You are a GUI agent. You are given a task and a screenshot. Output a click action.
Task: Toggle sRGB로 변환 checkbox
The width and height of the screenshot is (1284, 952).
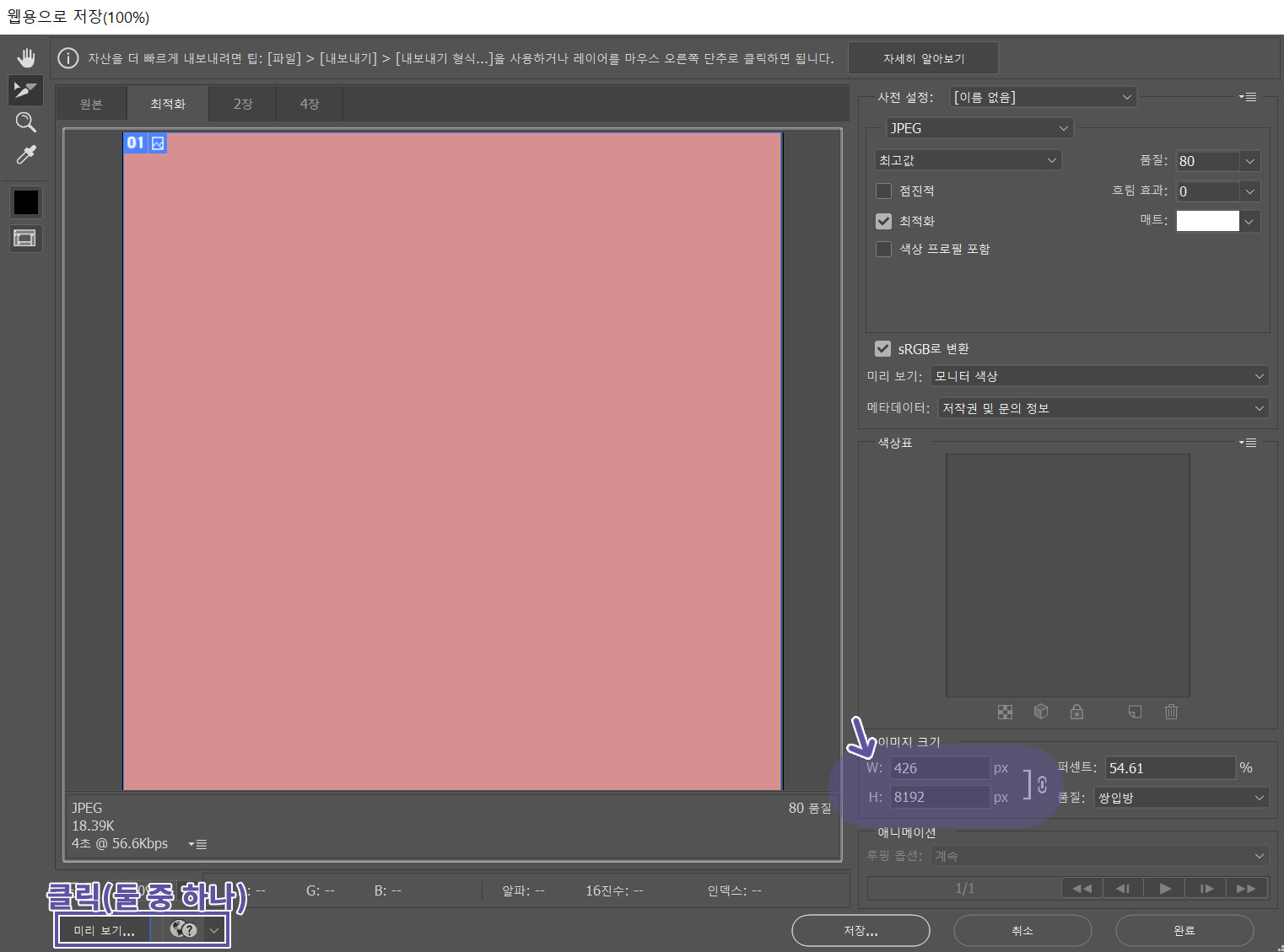pyautogui.click(x=883, y=348)
